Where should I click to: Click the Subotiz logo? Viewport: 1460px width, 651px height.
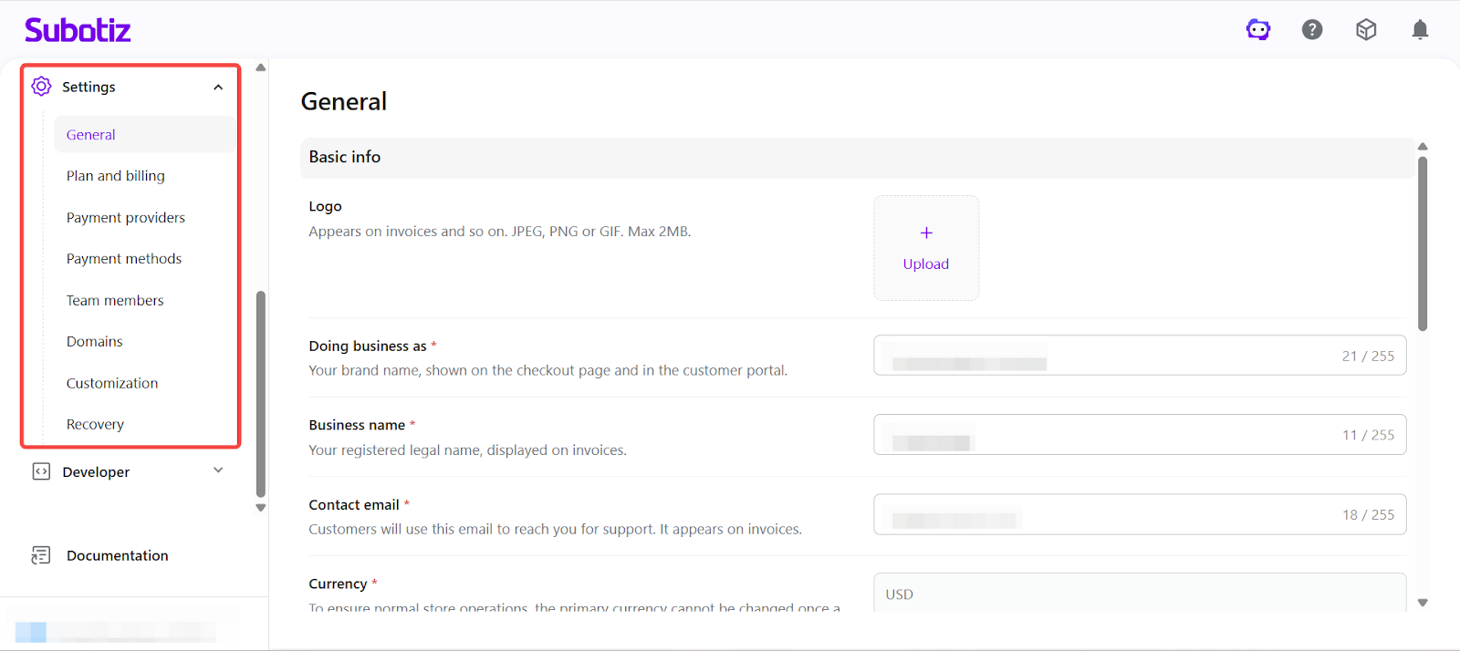[x=78, y=30]
